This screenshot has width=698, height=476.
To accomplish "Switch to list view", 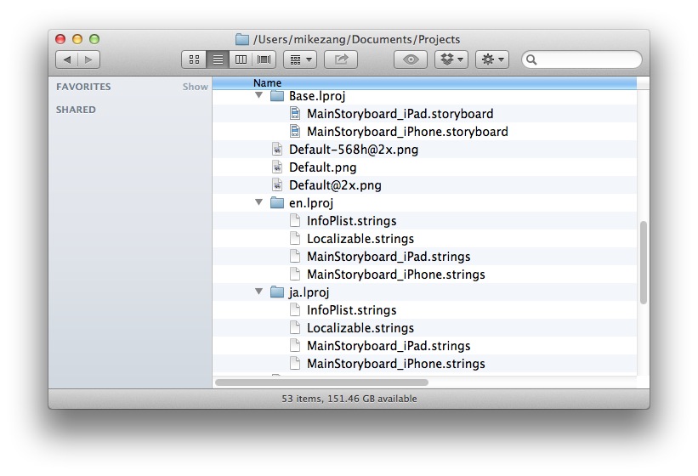I will 218,59.
